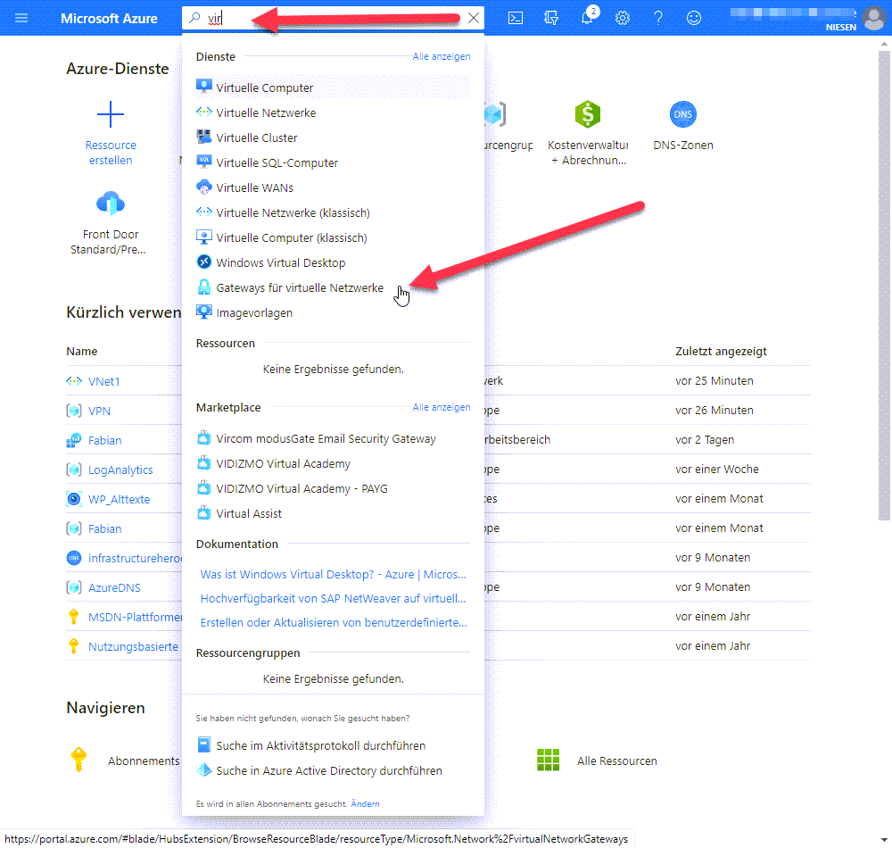
Task: Click the search field containing 'vir'
Action: pos(333,18)
